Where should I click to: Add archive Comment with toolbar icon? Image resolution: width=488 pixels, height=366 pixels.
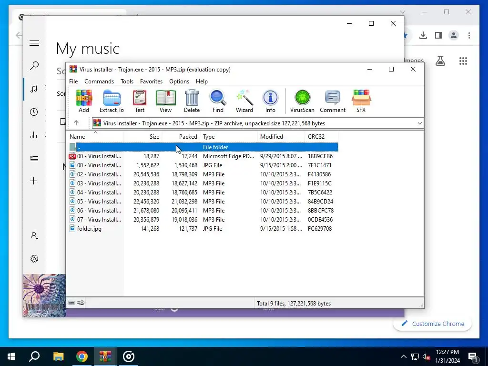333,101
